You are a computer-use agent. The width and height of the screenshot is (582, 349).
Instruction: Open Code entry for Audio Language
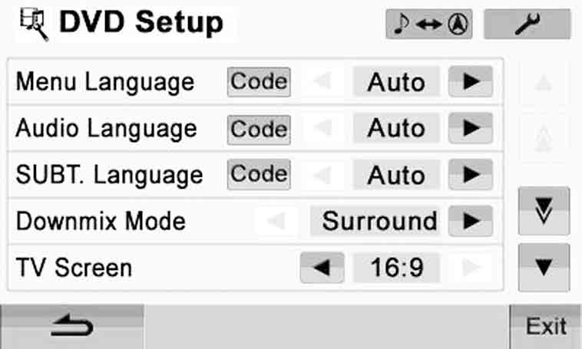tap(259, 130)
